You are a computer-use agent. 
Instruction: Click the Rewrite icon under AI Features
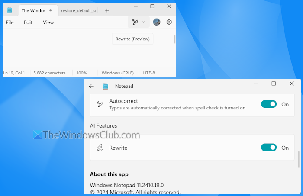100,148
